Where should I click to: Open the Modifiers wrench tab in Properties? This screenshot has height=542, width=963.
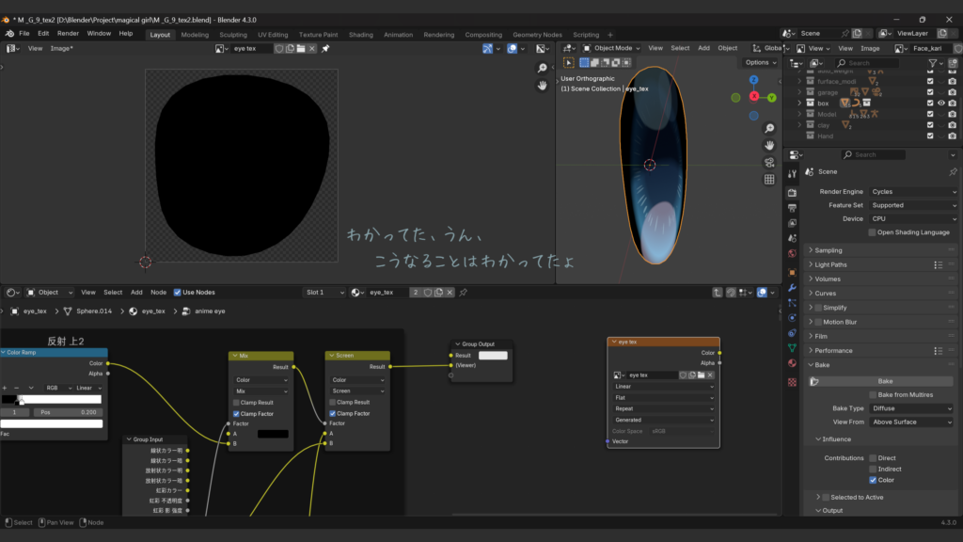pyautogui.click(x=792, y=287)
